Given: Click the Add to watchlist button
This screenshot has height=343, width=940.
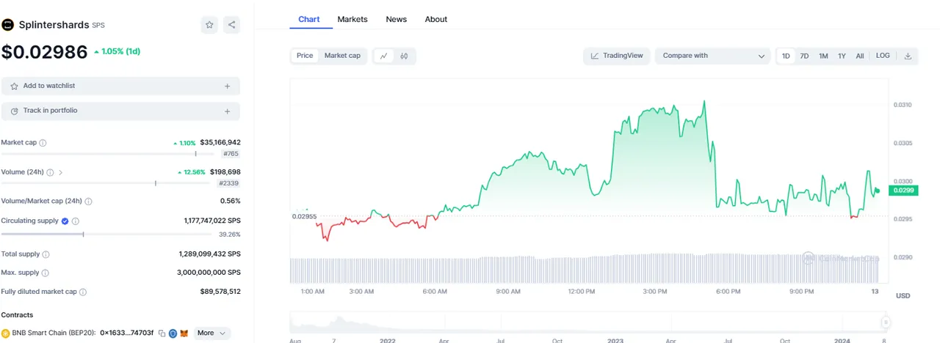Looking at the screenshot, I should pyautogui.click(x=120, y=86).
